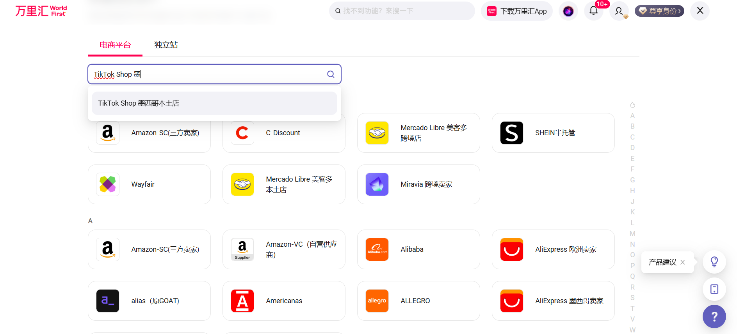
Task: Jump to letter M in alphabet index
Action: pyautogui.click(x=632, y=233)
